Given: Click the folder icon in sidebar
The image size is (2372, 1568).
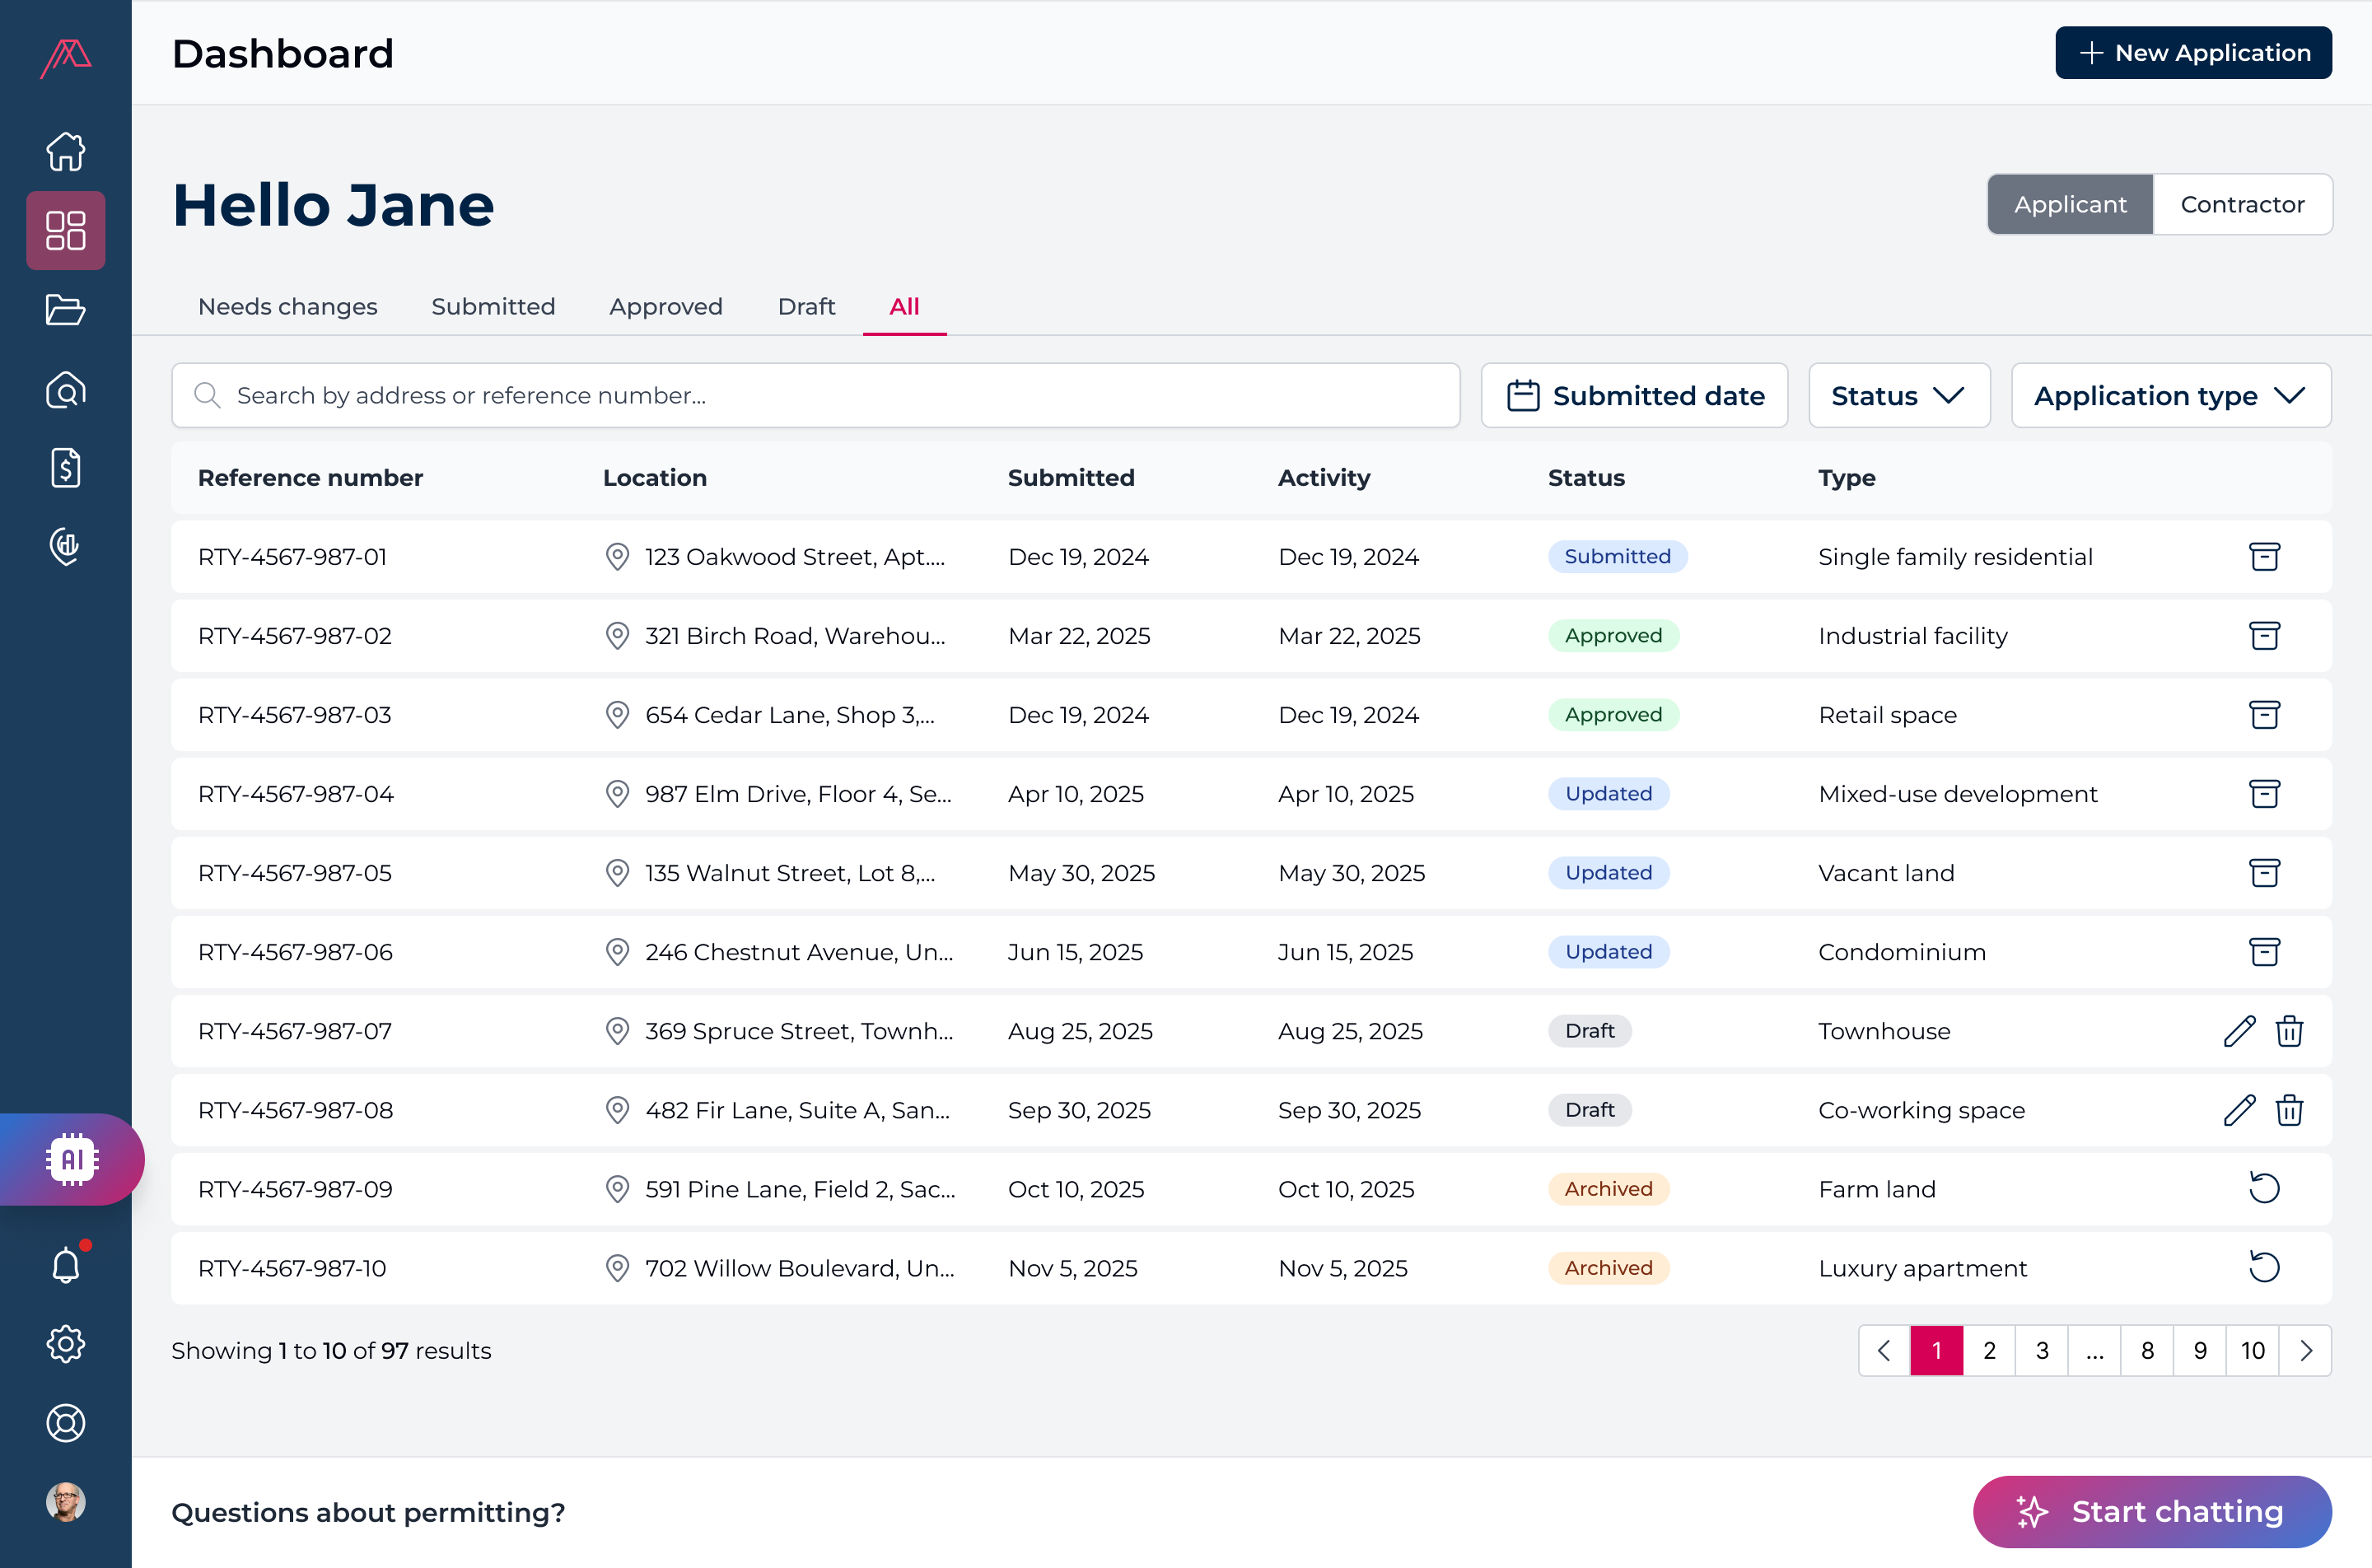Looking at the screenshot, I should (x=65, y=310).
